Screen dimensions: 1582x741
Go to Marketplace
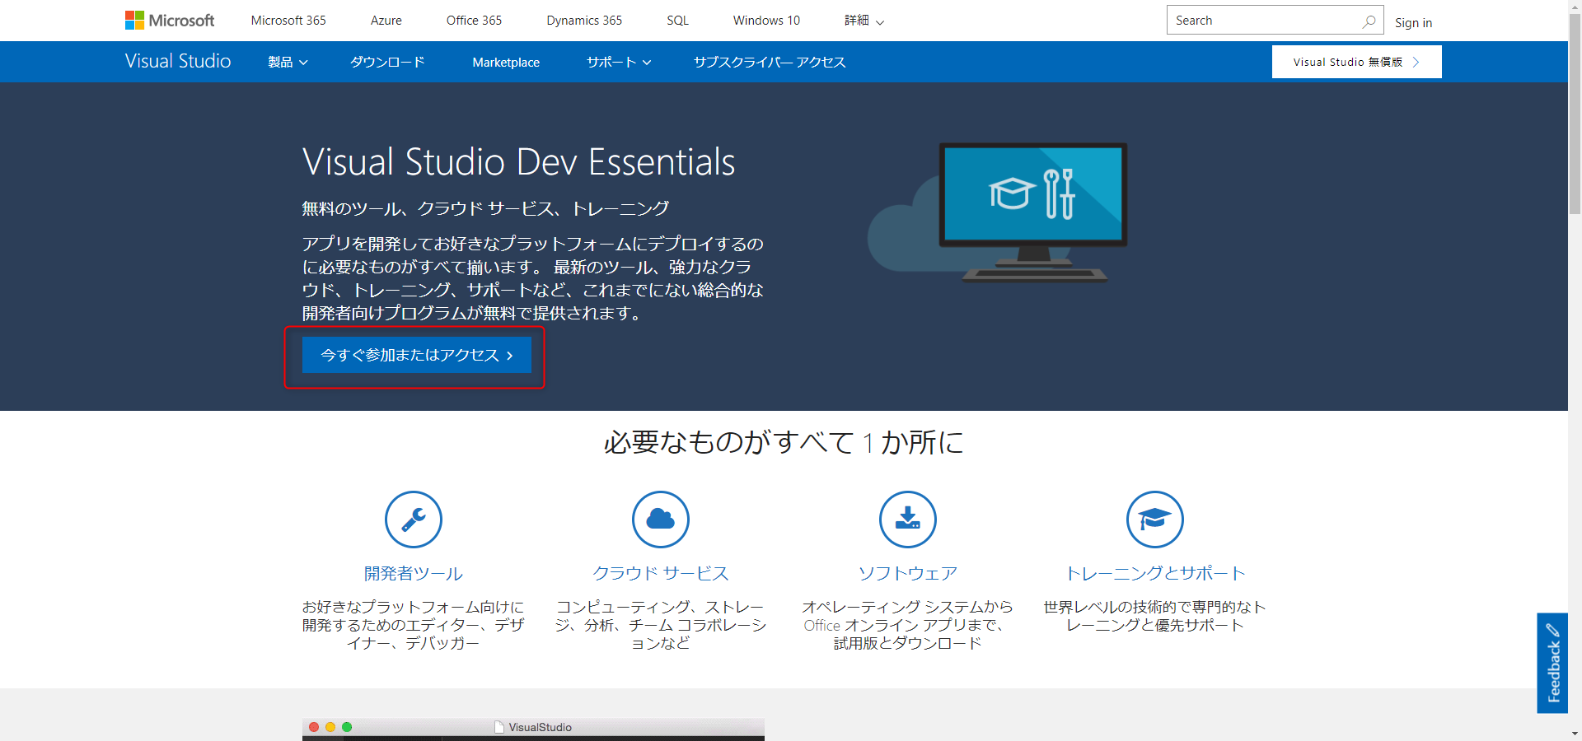tap(506, 62)
